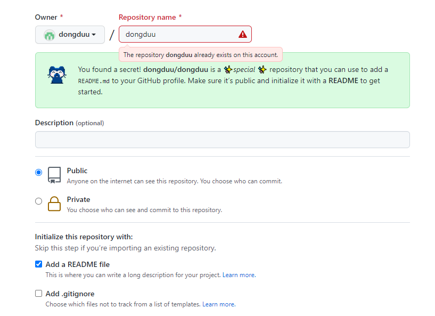
Task: Click 'Learn more' link about README files
Action: (239, 274)
